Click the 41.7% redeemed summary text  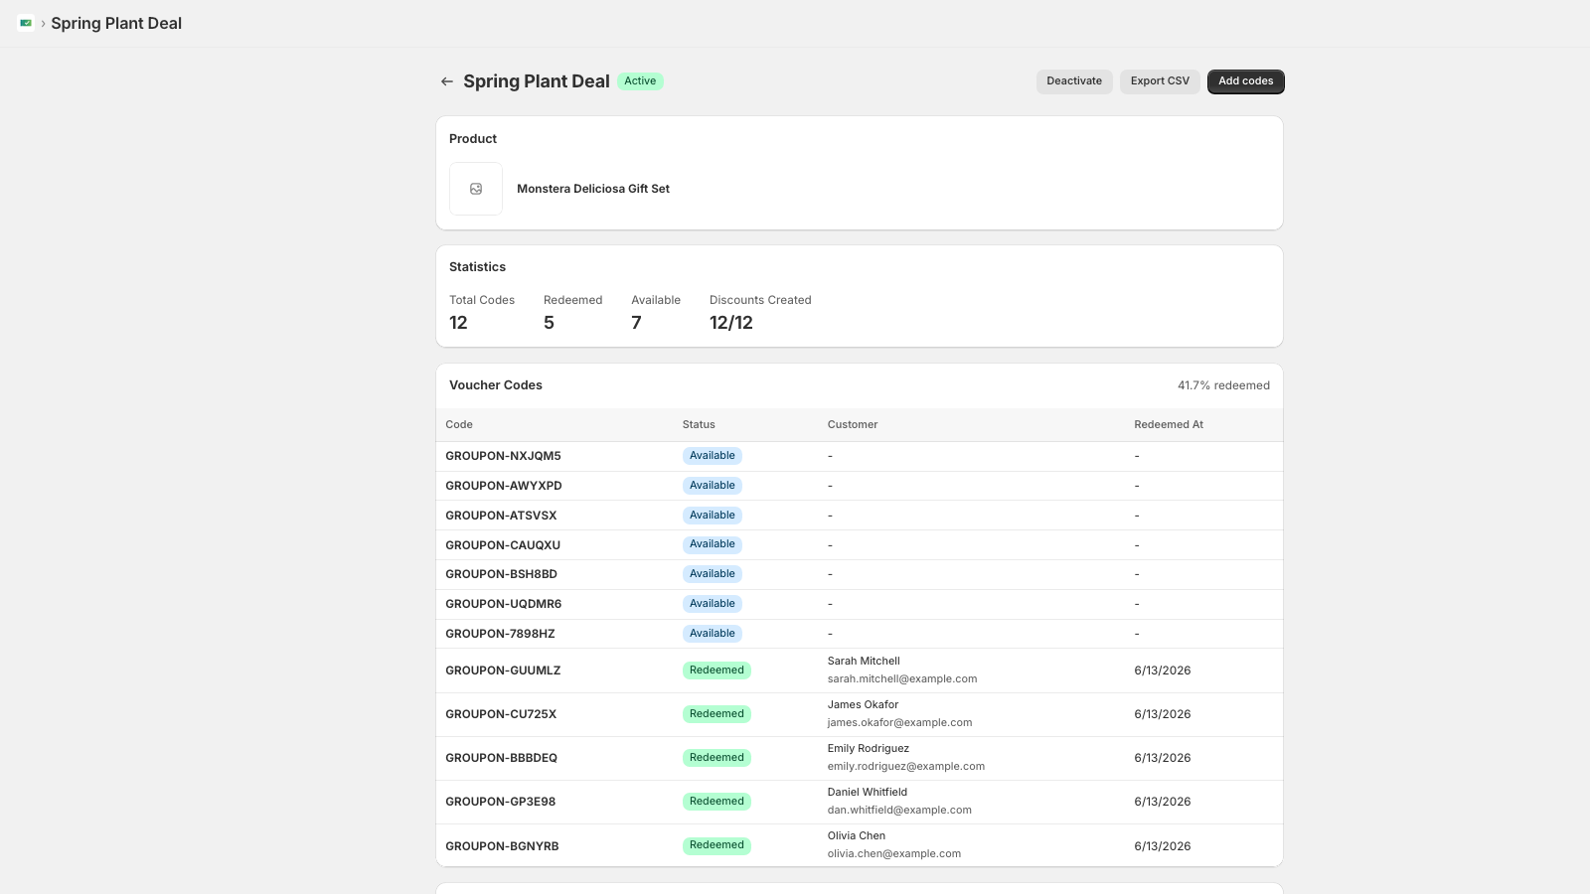(x=1223, y=385)
